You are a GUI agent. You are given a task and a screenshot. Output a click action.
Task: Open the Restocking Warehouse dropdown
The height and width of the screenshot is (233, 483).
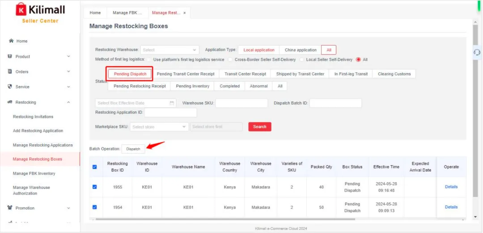(x=170, y=50)
